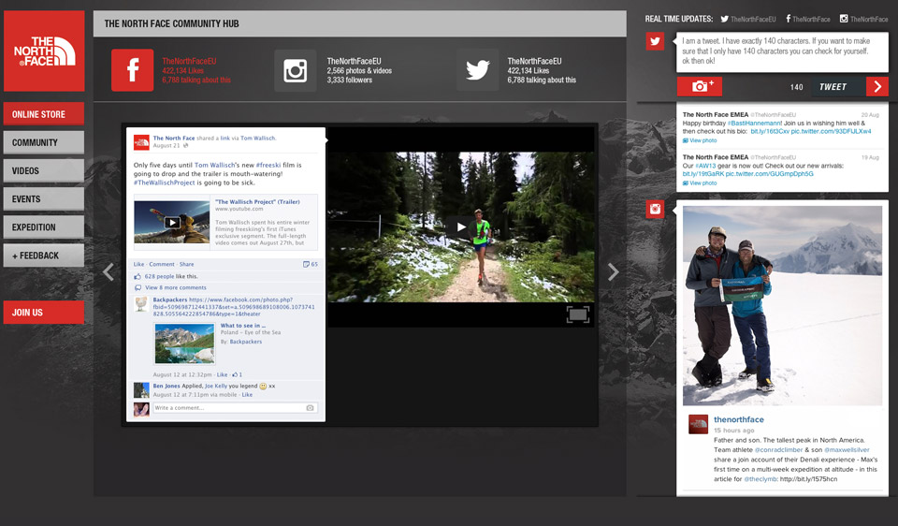Open #BastiHannemann hashtag in tweet

tap(754, 124)
